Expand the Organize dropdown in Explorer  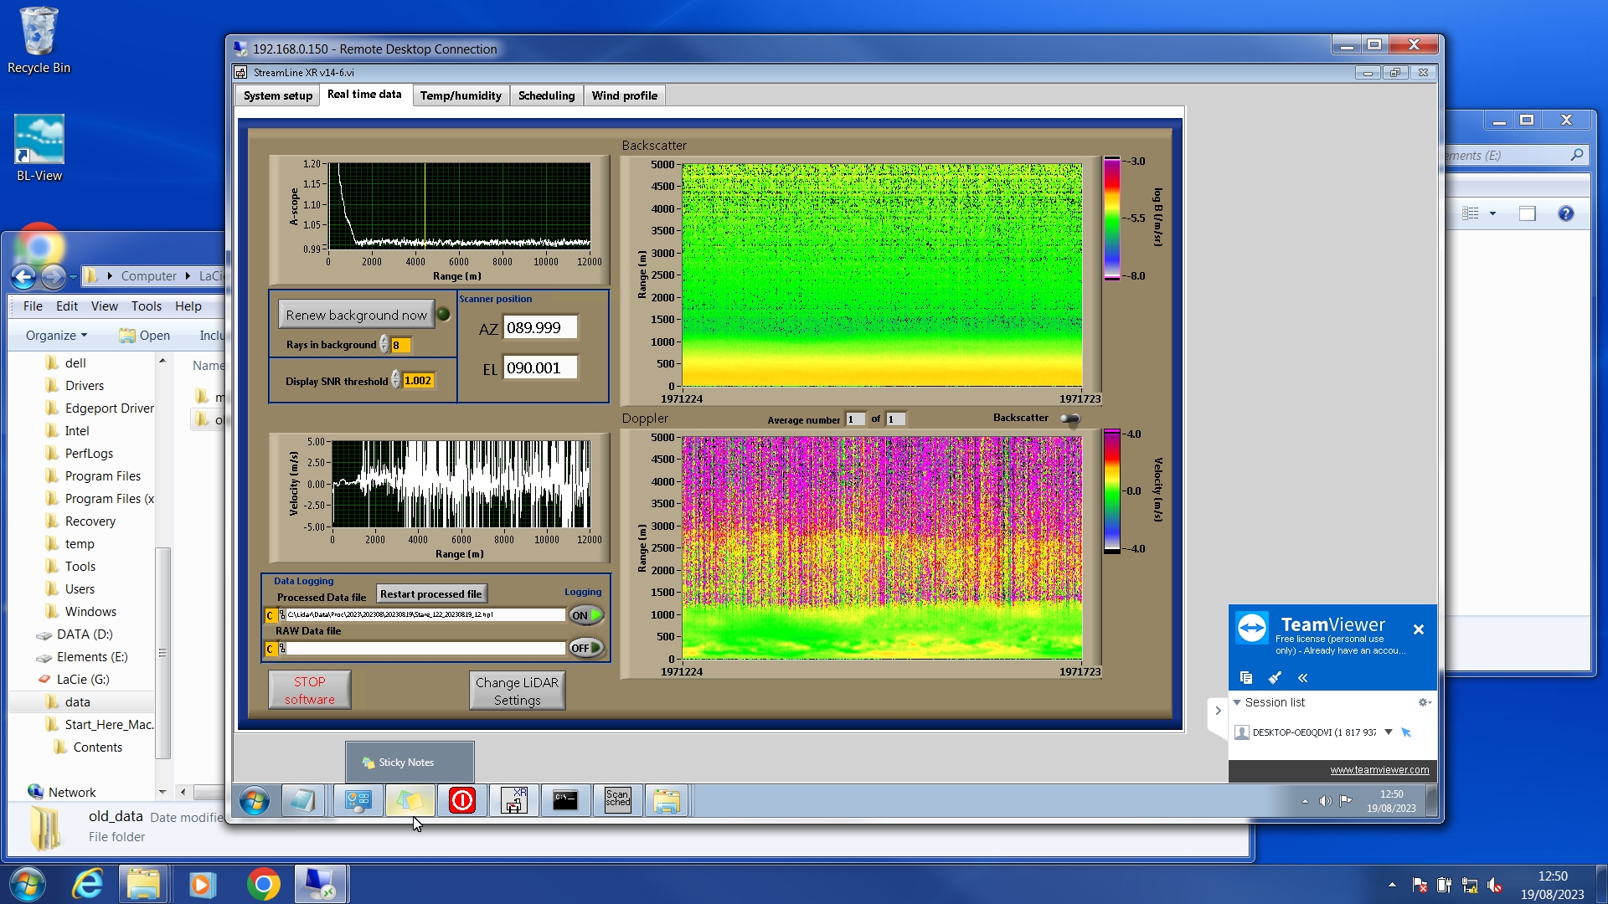pos(56,335)
